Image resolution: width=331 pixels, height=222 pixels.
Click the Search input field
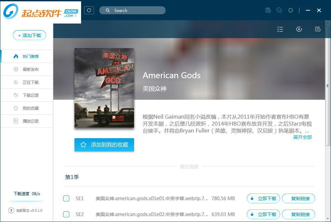(x=132, y=10)
